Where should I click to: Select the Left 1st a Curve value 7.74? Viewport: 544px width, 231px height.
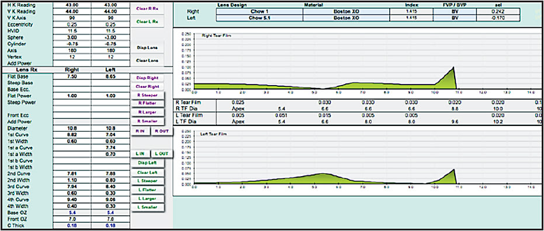pyautogui.click(x=110, y=148)
